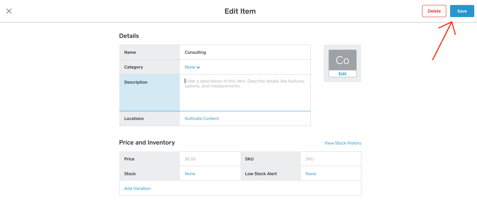Click the Price field showing $0.00

(210, 159)
